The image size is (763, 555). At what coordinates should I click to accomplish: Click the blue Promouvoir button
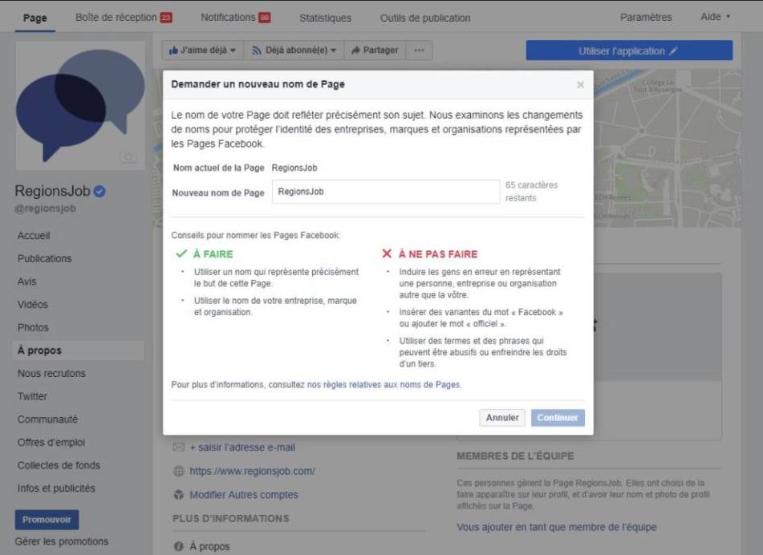coord(47,520)
